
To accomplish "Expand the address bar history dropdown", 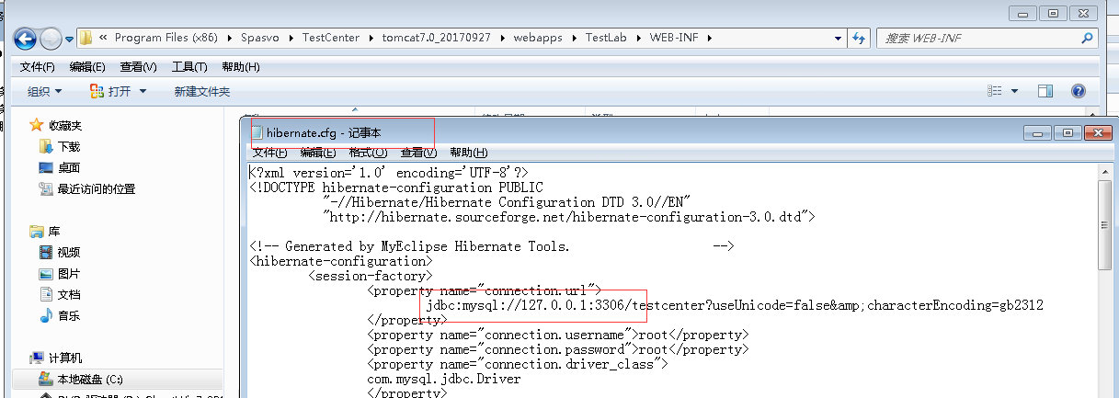I will pyautogui.click(x=838, y=38).
